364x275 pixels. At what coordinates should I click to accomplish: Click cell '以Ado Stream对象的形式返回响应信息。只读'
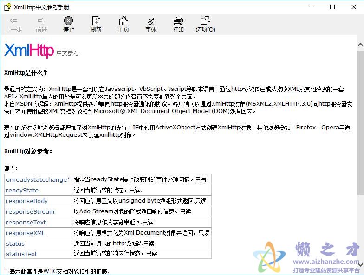click(x=142, y=211)
